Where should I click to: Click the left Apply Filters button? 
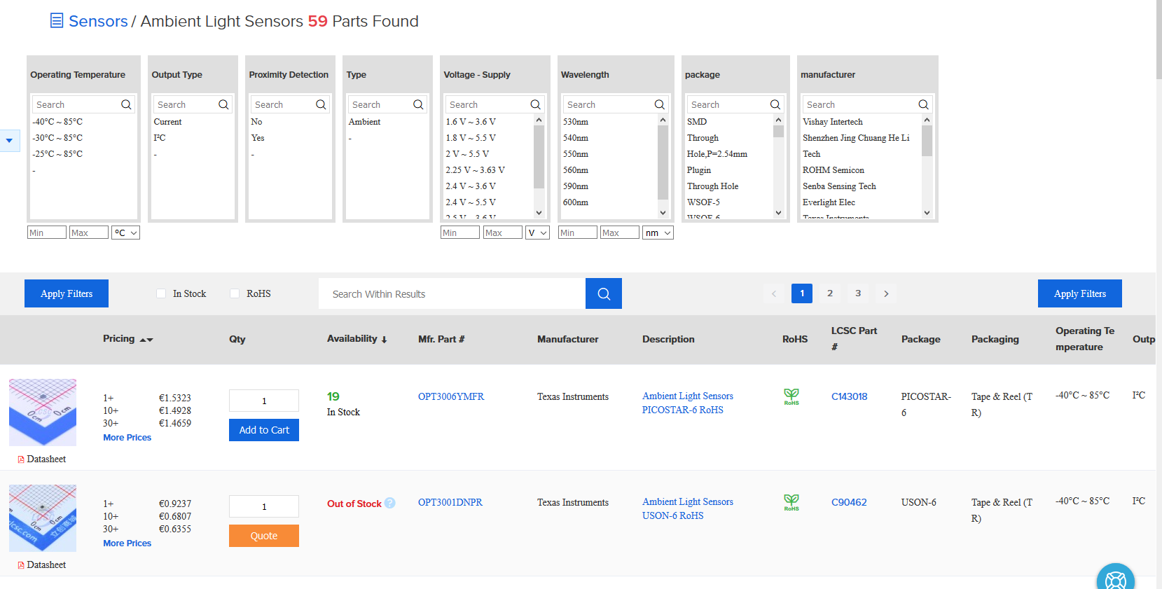point(67,293)
